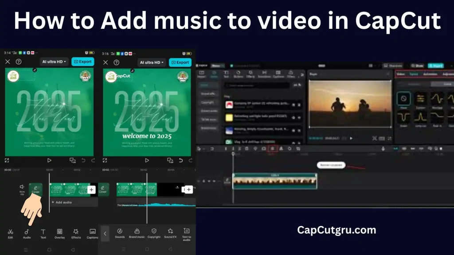The image size is (454, 255).
Task: Redo the action on the 3:16 phone screen
Action: click(191, 160)
